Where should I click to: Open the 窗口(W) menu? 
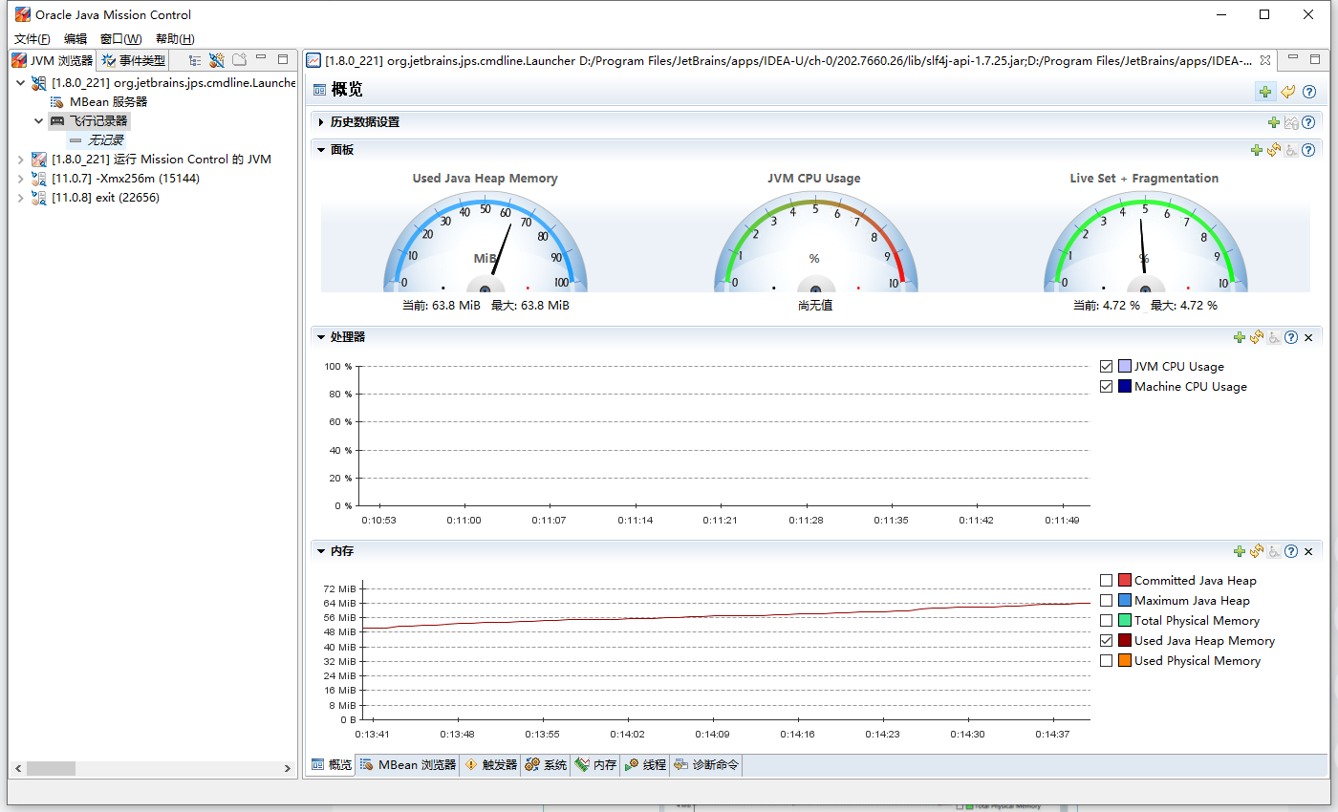pyautogui.click(x=120, y=39)
